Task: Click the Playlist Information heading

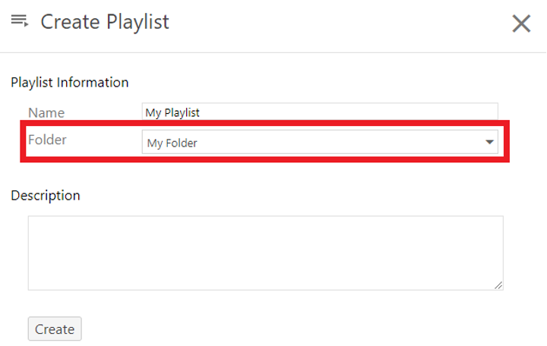Action: pos(70,83)
